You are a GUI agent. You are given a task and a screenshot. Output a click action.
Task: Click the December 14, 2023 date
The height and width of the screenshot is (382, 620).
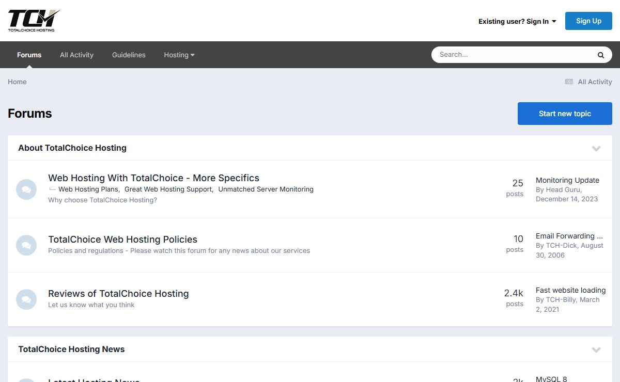(x=567, y=199)
